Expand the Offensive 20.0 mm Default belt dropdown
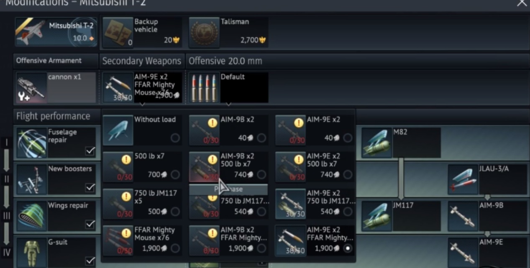The image size is (530, 268). (228, 87)
